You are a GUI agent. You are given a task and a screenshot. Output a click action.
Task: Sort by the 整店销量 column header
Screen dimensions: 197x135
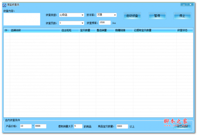tap(105, 30)
